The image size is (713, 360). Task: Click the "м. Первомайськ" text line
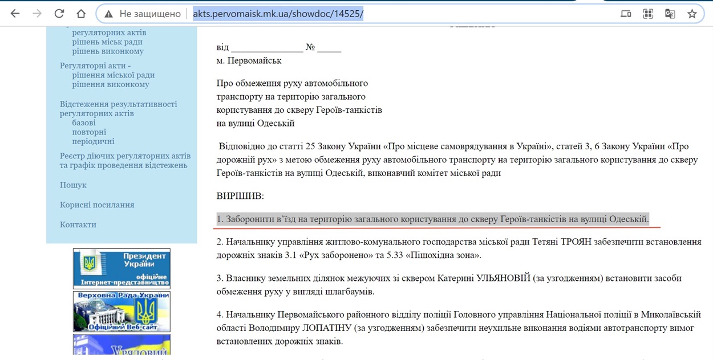point(249,60)
